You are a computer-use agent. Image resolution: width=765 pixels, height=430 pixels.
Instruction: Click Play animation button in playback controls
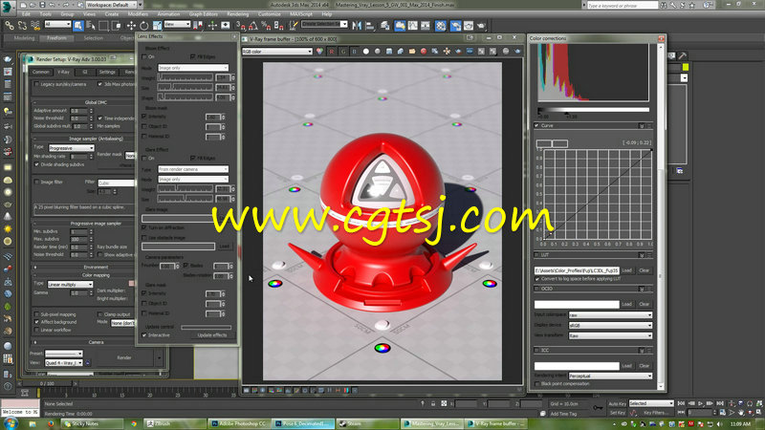pos(701,403)
